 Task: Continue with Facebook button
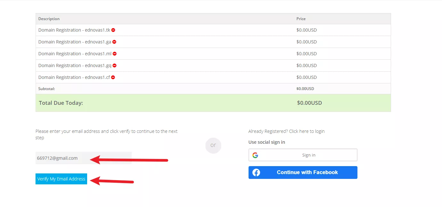tap(303, 172)
